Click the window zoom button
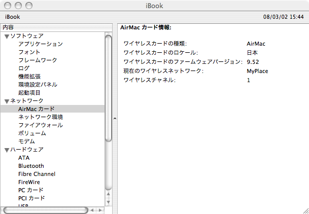309x214 pixels. click(29, 6)
